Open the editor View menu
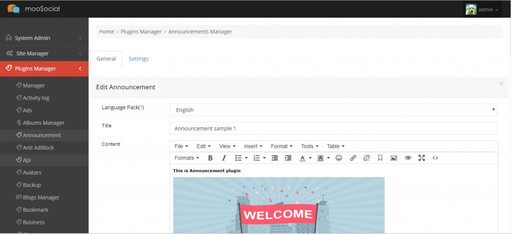Viewport: 511px width, 234px height. pos(227,146)
